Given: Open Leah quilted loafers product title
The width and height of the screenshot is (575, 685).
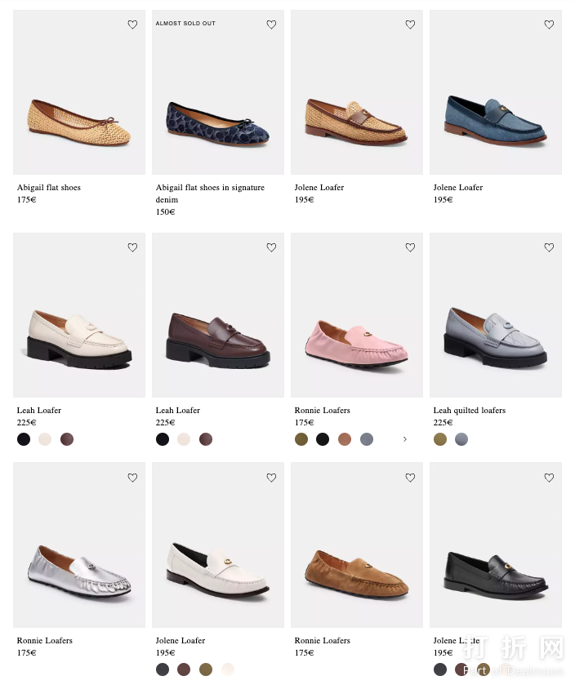Looking at the screenshot, I should [x=469, y=410].
